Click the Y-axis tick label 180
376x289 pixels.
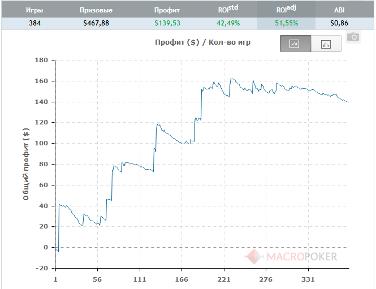(x=41, y=60)
